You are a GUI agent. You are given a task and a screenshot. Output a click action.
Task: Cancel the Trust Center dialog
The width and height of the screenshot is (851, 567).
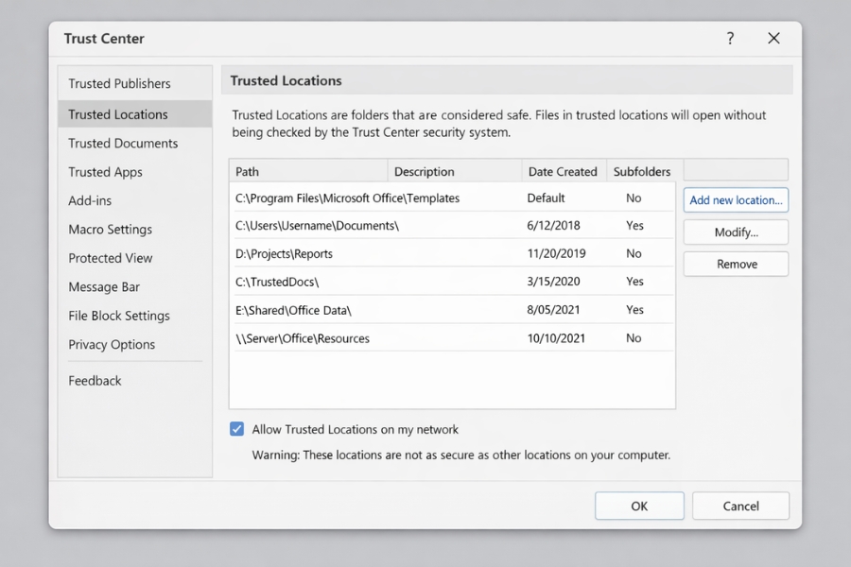coord(740,506)
